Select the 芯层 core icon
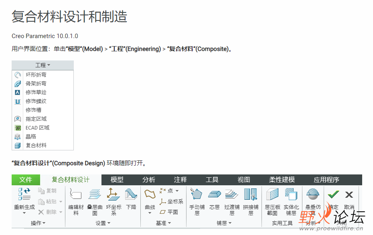The width and height of the screenshot is (373, 235). click(x=214, y=194)
